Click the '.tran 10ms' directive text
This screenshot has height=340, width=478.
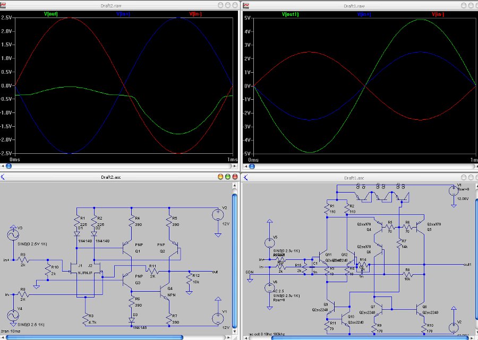pos(10,331)
